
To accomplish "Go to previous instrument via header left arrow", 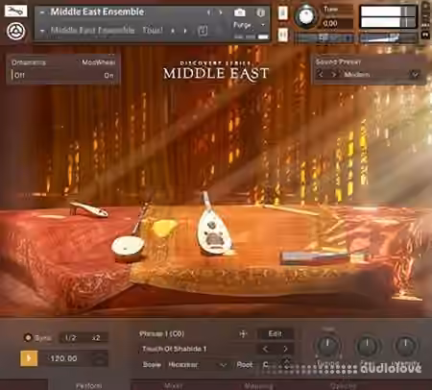I will [209, 12].
